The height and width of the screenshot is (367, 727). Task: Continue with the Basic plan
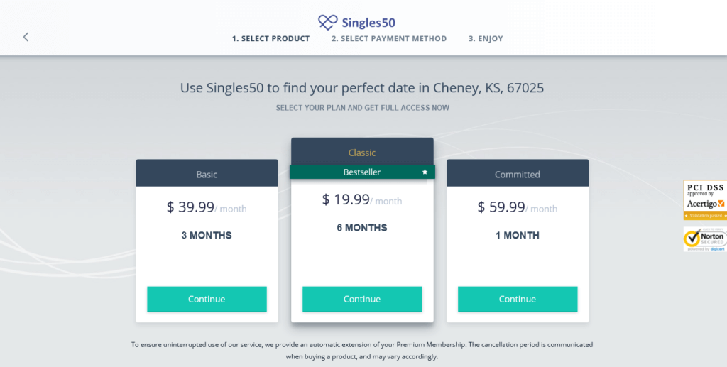(x=207, y=300)
